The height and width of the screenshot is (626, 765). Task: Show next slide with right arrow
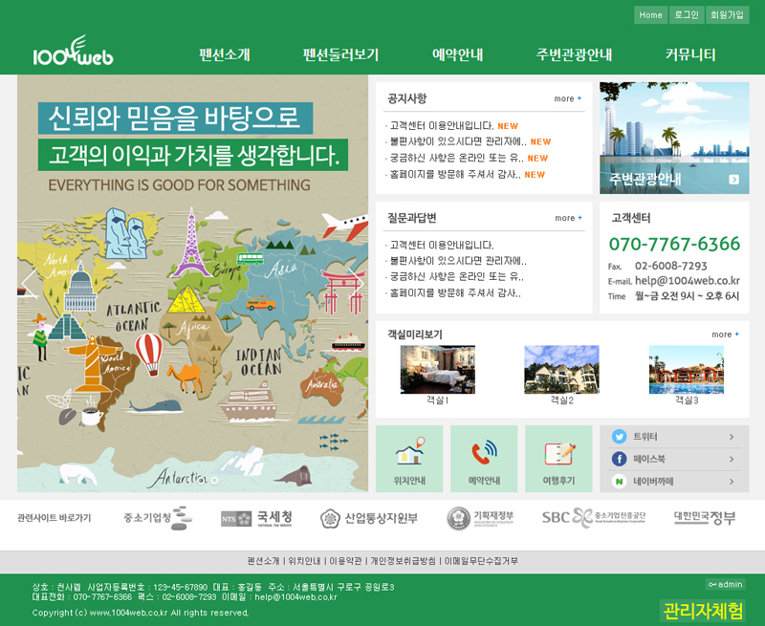[x=356, y=282]
